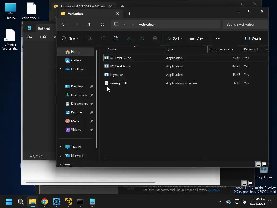This screenshot has height=208, width=277.
Task: Expand the This PC tree node
Action: pyautogui.click(x=61, y=147)
